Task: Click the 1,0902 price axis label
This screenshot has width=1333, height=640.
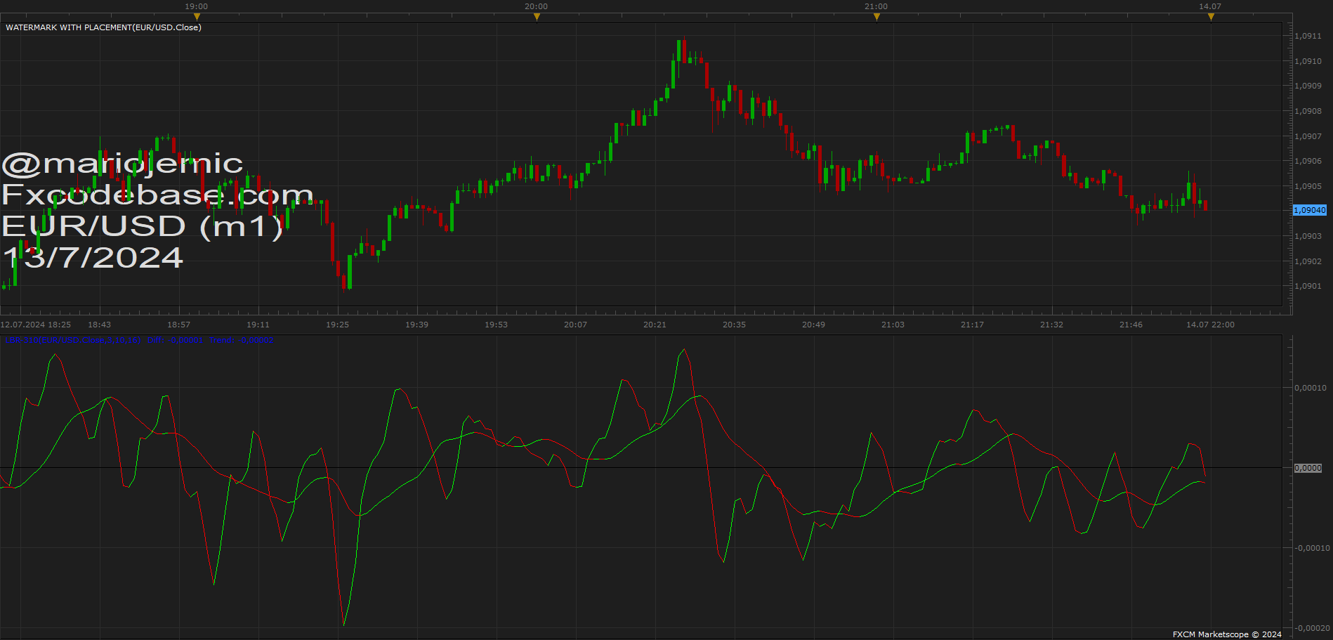Action: coord(1308,261)
